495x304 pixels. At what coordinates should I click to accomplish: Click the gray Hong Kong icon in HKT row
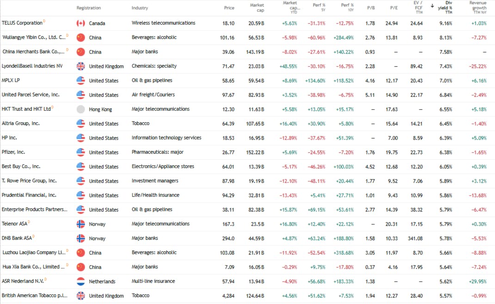pos(81,109)
